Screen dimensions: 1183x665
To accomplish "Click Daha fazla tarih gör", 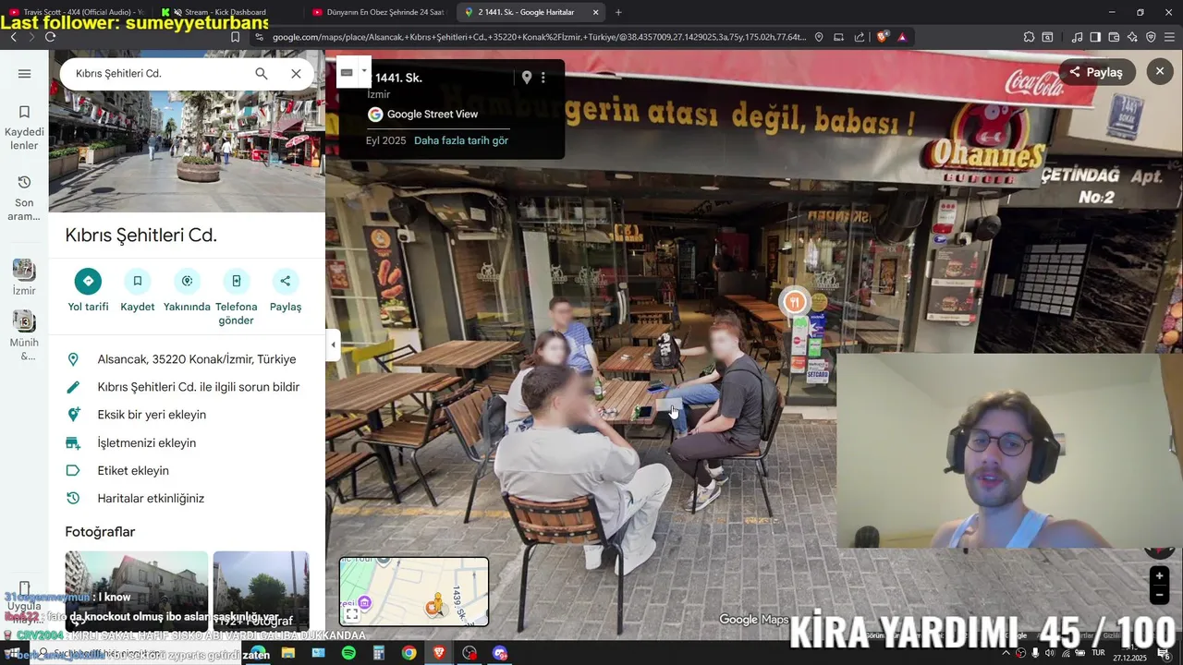I will pos(461,140).
